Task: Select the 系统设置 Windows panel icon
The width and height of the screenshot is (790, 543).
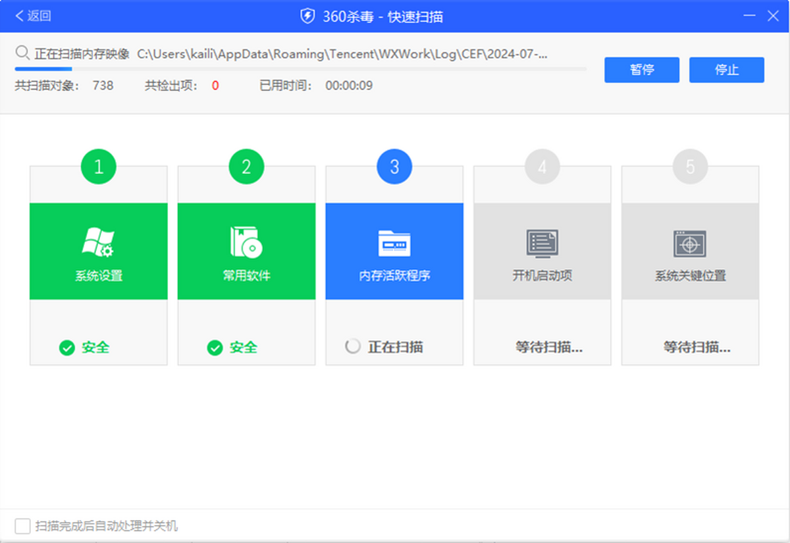Action: [98, 241]
